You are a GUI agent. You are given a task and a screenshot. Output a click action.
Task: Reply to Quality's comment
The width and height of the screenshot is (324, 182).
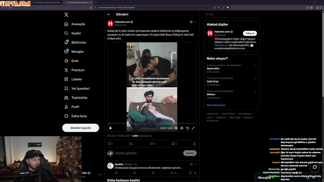[x=116, y=173]
